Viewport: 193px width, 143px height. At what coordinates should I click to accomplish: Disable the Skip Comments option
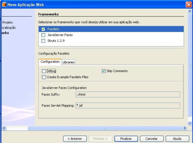[104, 71]
